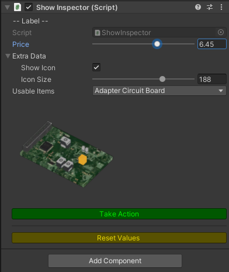Click the Price slider handle
Image resolution: width=229 pixels, height=272 pixels.
(157, 44)
